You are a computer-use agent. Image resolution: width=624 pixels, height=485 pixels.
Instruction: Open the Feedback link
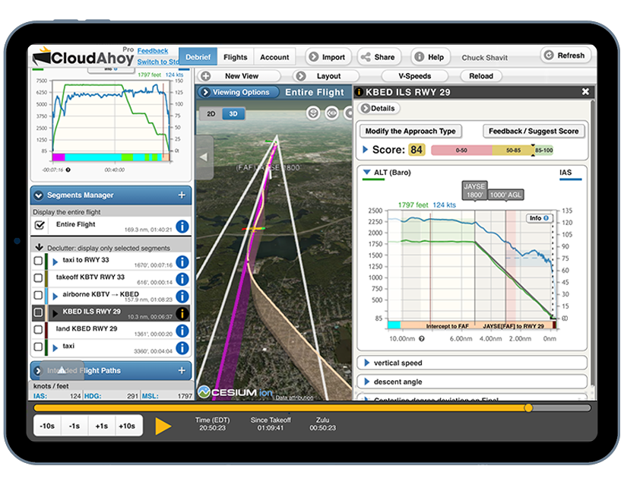coord(153,51)
